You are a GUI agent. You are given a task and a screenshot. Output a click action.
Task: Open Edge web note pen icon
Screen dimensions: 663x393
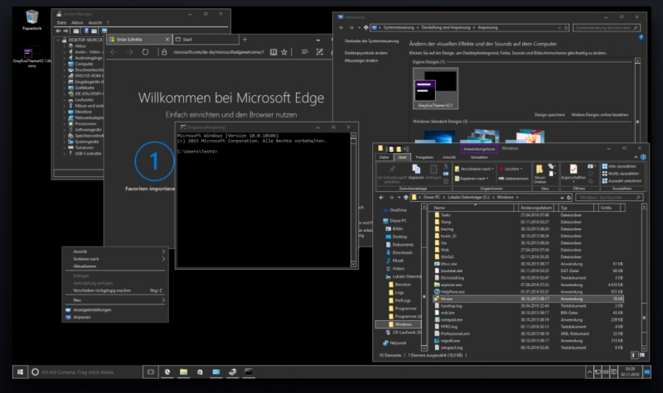coord(320,52)
